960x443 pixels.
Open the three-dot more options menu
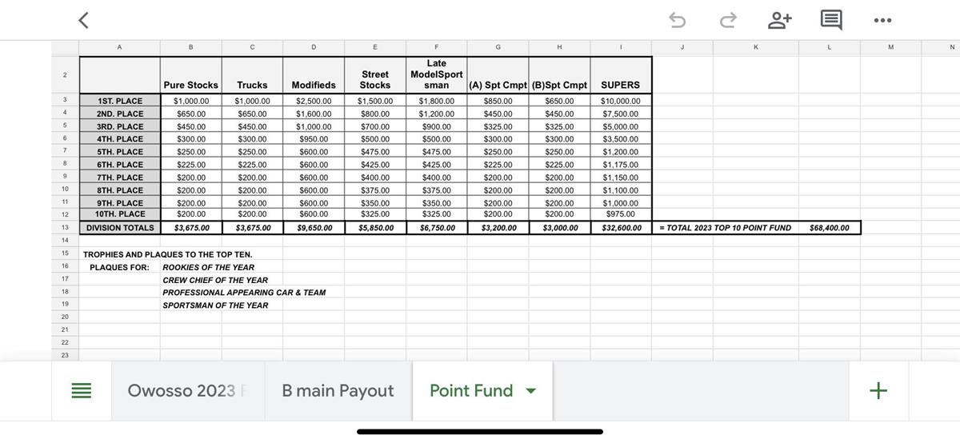tap(882, 20)
